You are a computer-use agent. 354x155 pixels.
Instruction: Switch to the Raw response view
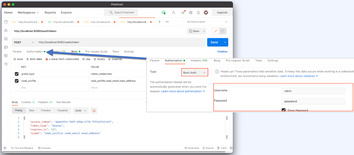32,110
